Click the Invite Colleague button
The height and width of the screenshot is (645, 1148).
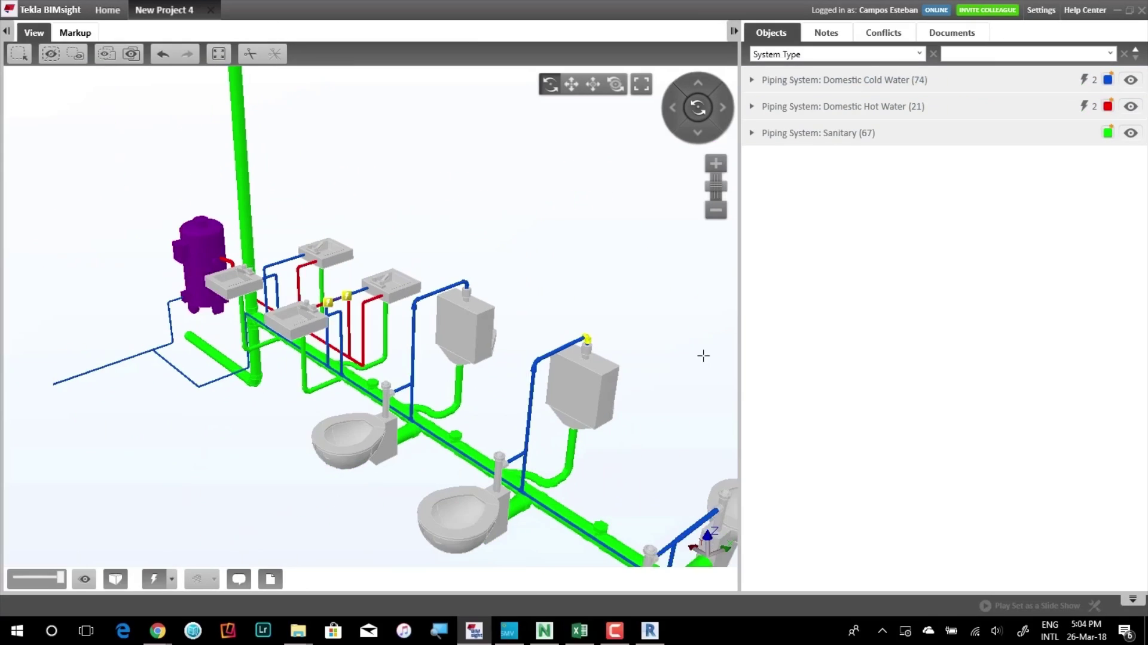[987, 10]
